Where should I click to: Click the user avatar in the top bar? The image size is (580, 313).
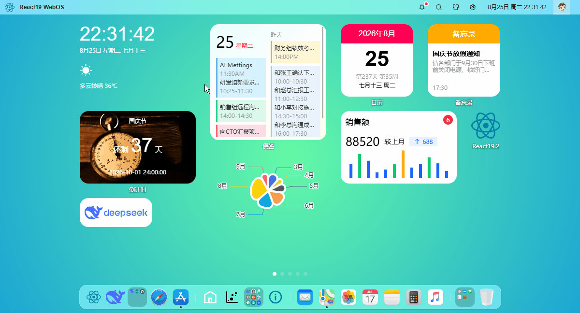click(x=562, y=7)
